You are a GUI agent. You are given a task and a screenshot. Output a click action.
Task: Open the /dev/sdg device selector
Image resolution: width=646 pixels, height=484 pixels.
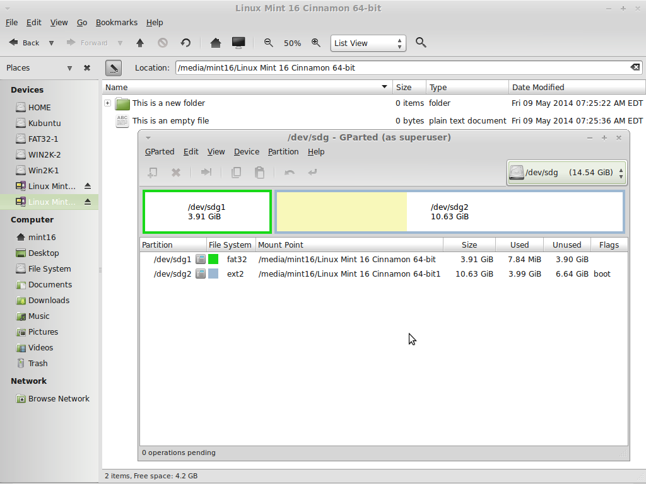567,172
